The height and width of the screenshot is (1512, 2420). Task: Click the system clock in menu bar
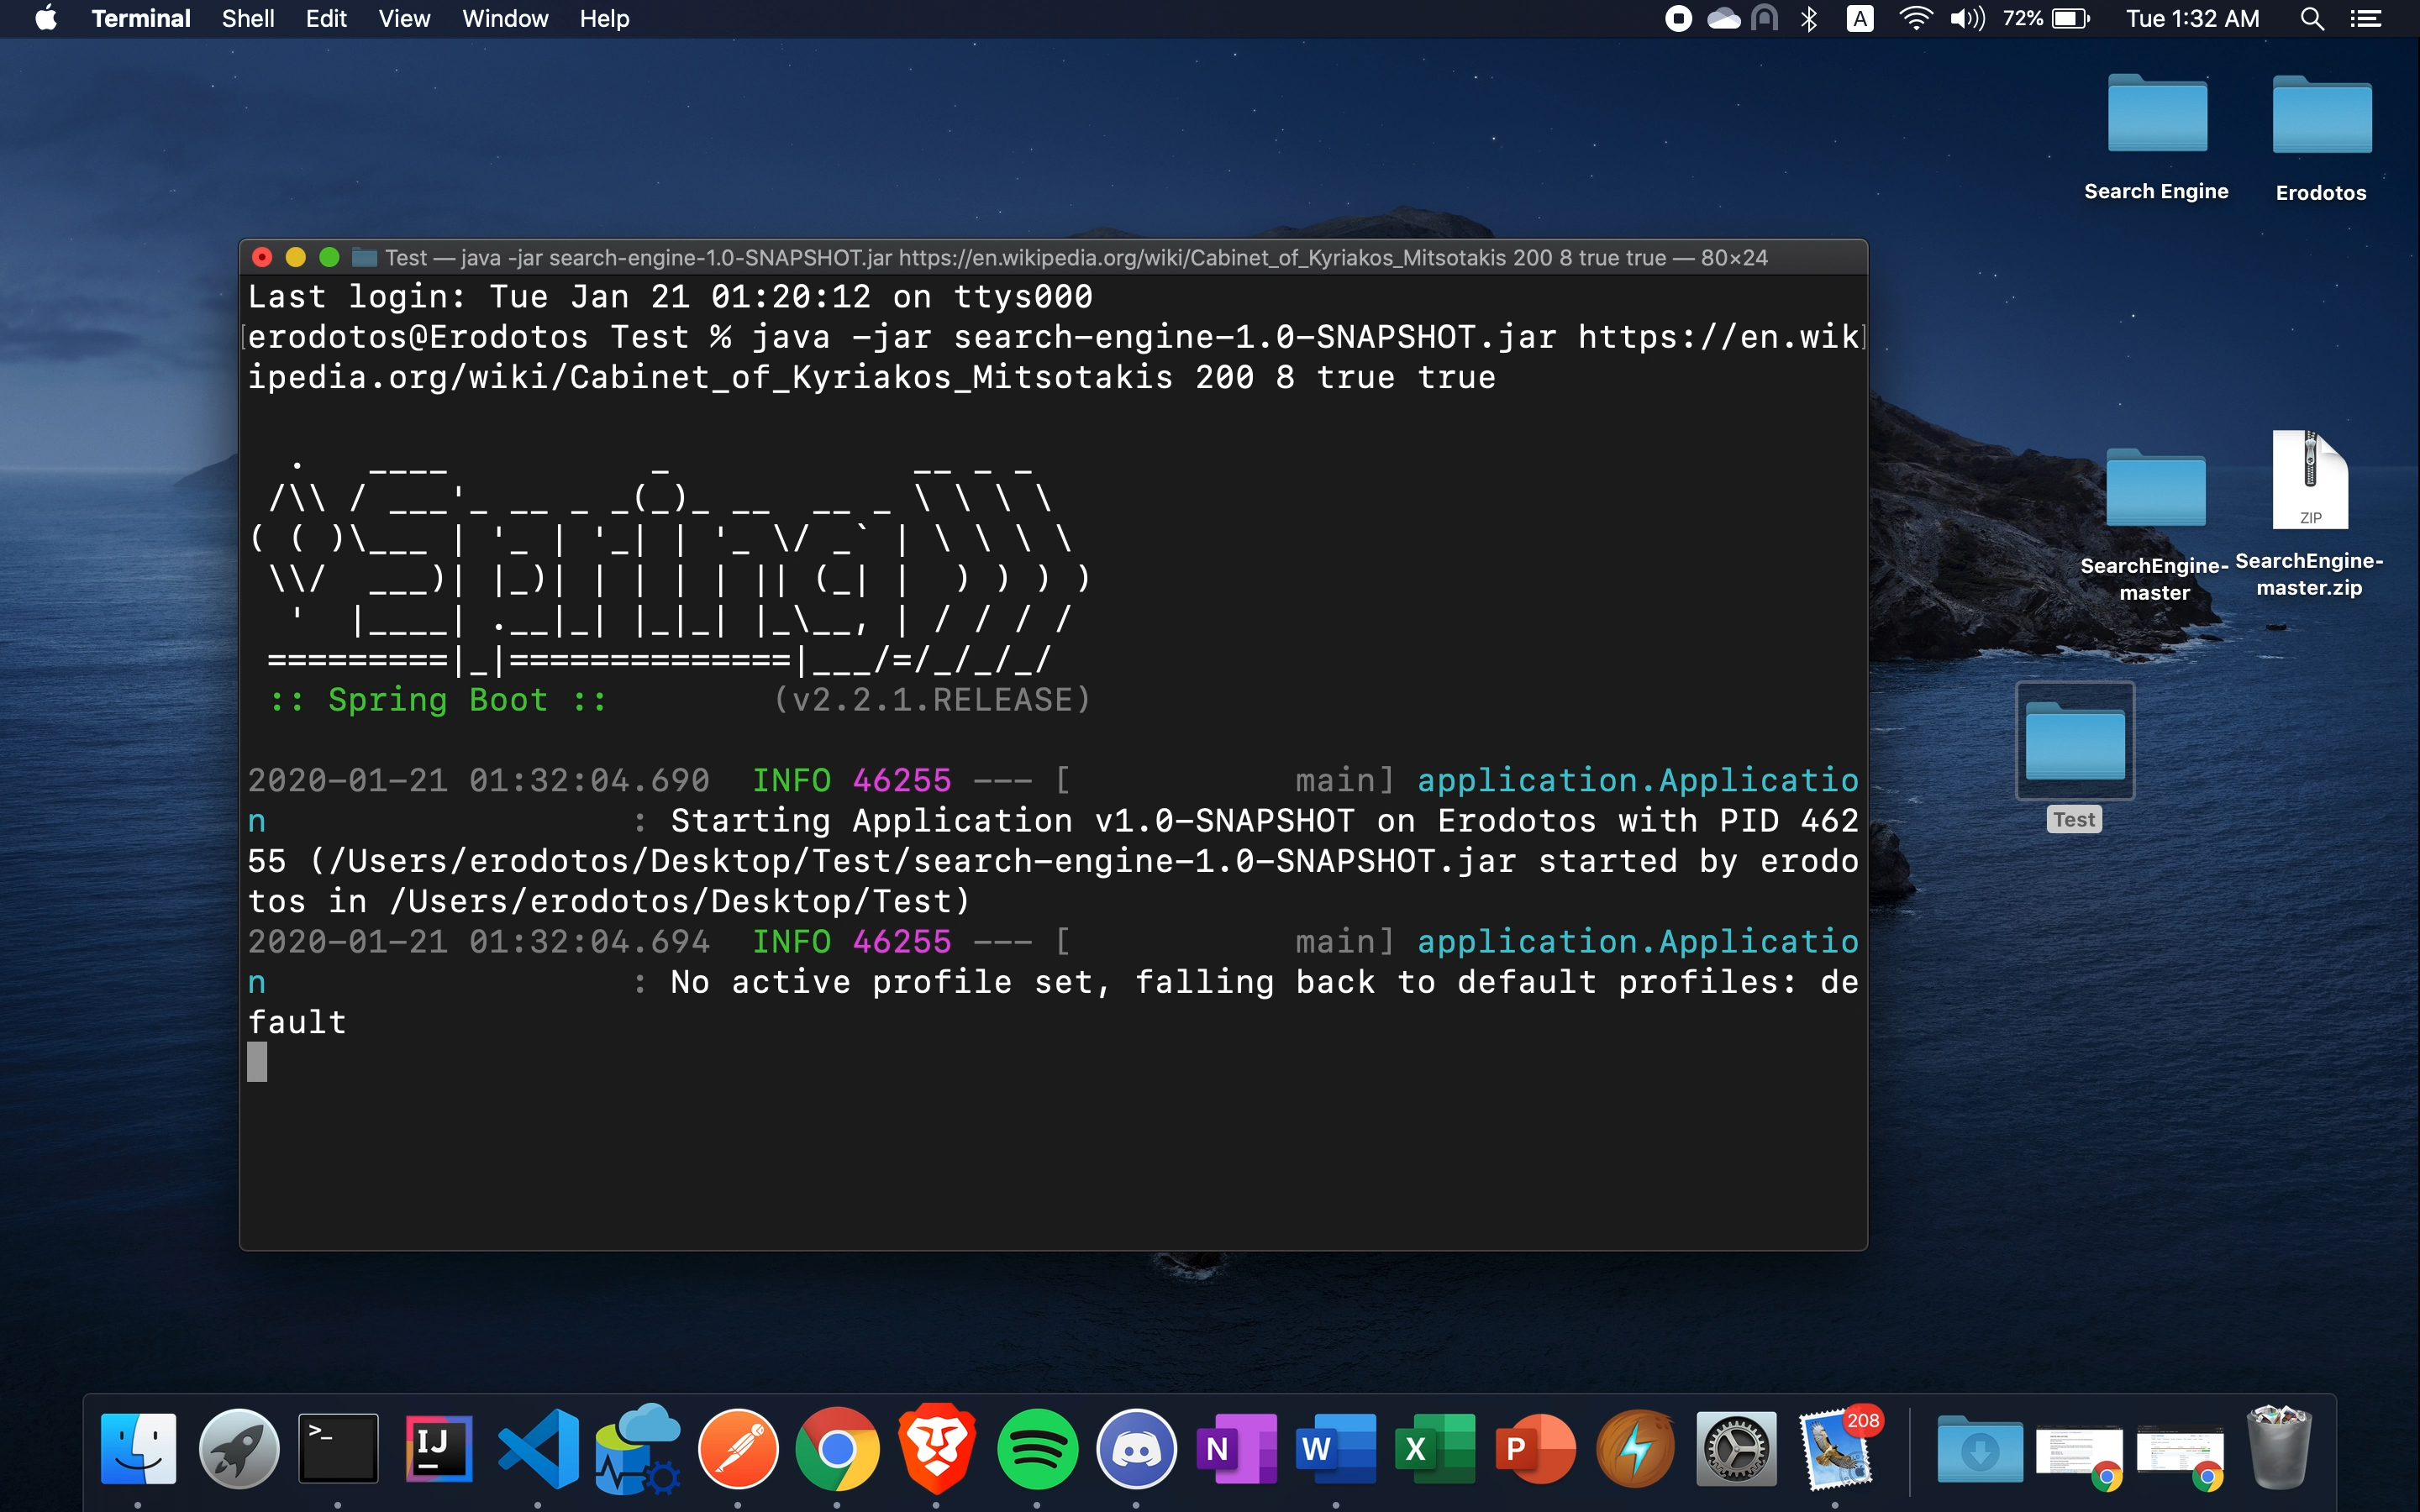(2193, 19)
